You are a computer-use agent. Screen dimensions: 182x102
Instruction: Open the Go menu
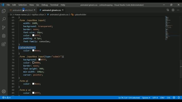[x=38, y=5]
